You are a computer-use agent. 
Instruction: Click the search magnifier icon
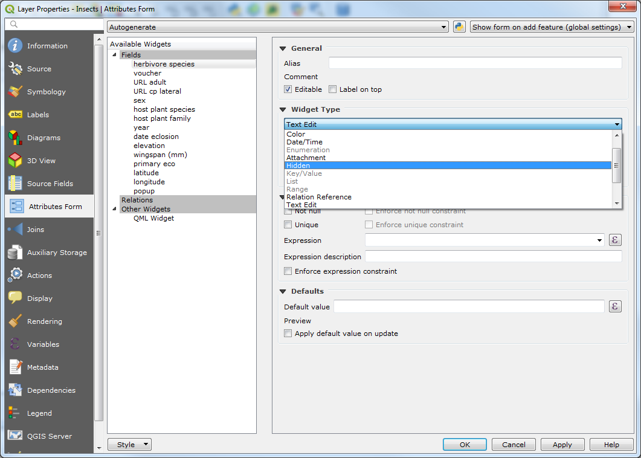pos(14,24)
